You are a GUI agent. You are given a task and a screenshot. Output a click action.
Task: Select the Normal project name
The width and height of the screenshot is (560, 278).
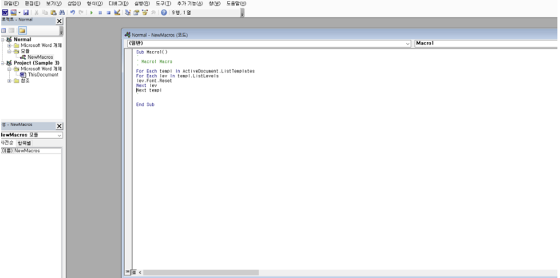[x=22, y=40]
